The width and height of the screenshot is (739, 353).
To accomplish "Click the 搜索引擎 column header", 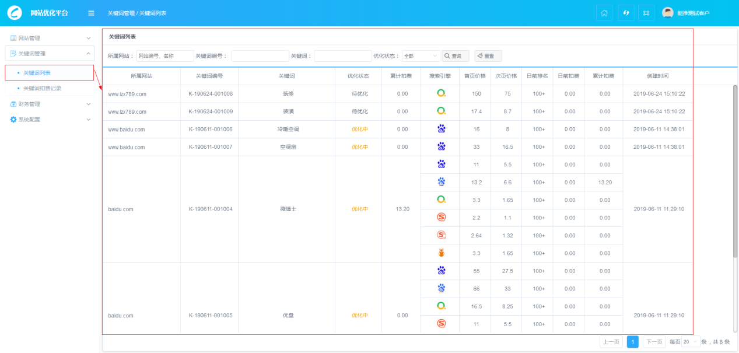I will [x=440, y=76].
